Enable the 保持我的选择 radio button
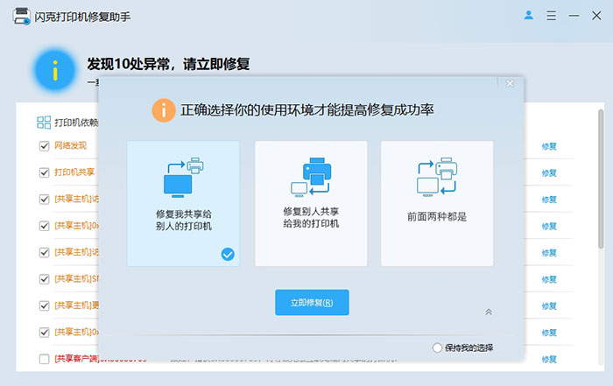This screenshot has height=386, width=613. click(438, 347)
